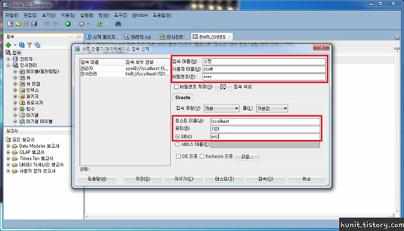The height and width of the screenshot is (231, 404).
Task: Click the gray Forward navigation arrow
Action: (81, 24)
